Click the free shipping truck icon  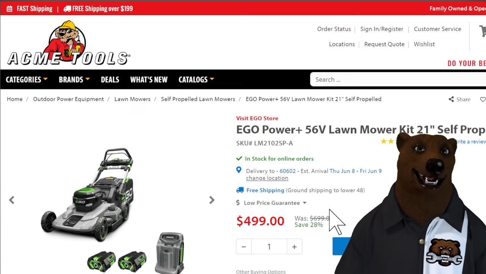pyautogui.click(x=240, y=190)
